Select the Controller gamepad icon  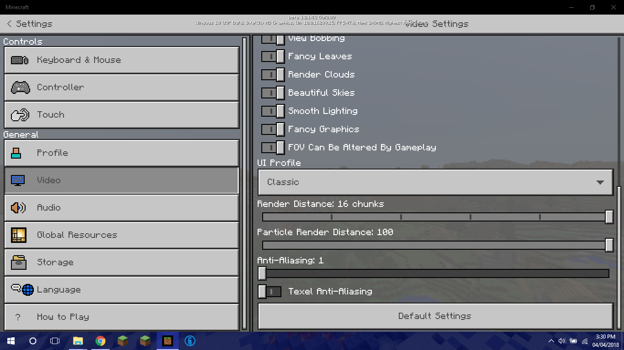pos(20,87)
